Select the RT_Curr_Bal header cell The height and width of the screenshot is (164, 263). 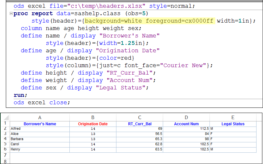pyautogui.click(x=139, y=124)
